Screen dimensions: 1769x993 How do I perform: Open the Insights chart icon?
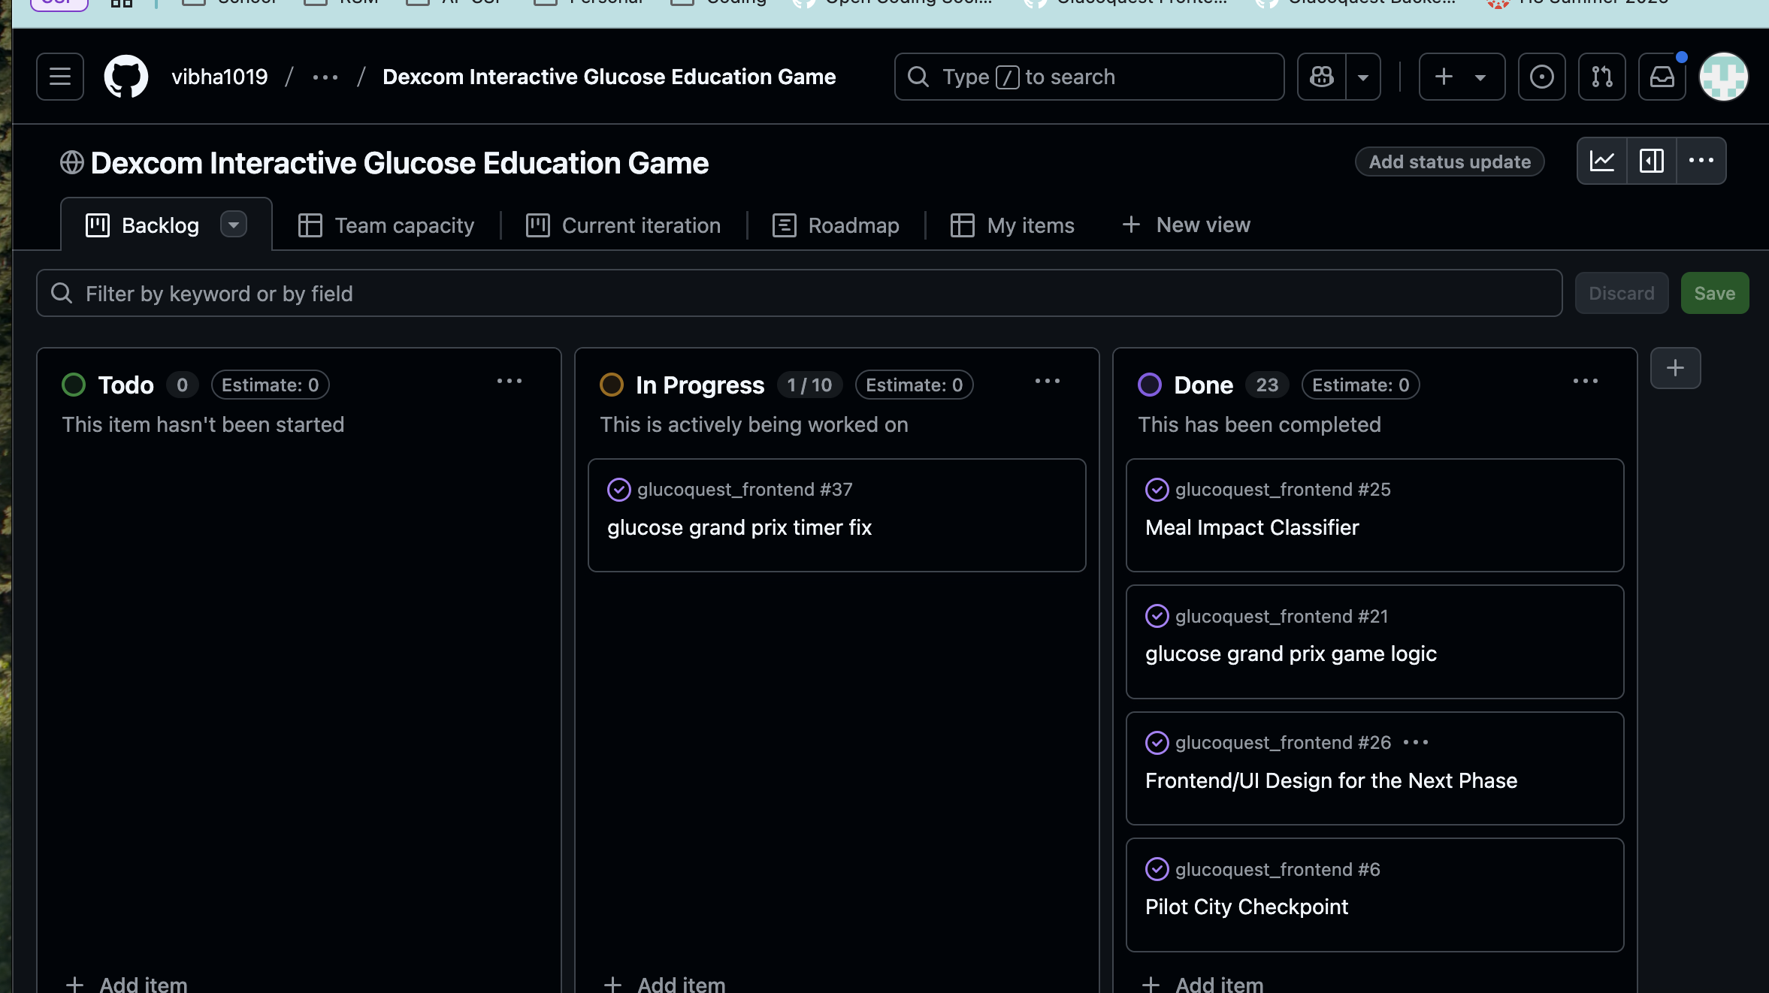pos(1602,161)
